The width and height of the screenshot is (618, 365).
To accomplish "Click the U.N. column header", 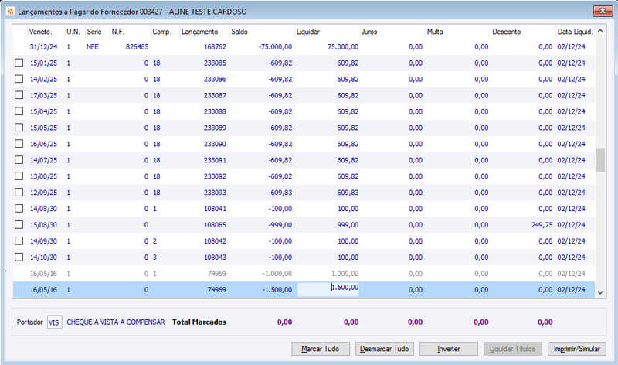I will click(x=73, y=32).
